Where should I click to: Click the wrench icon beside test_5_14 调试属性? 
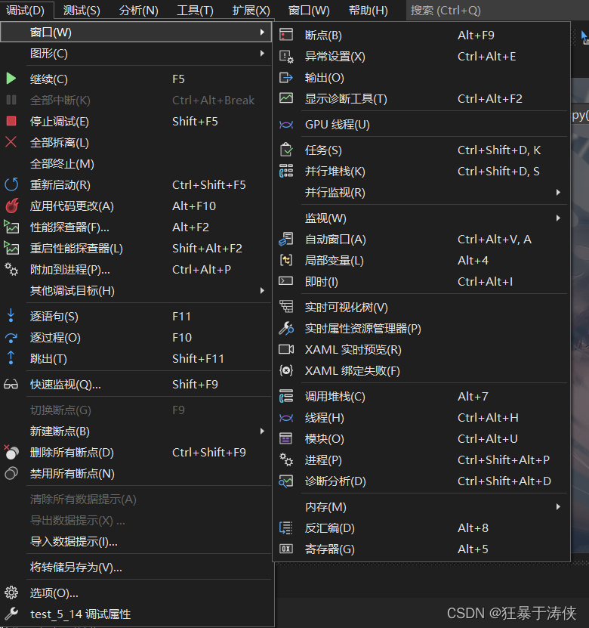click(x=11, y=614)
